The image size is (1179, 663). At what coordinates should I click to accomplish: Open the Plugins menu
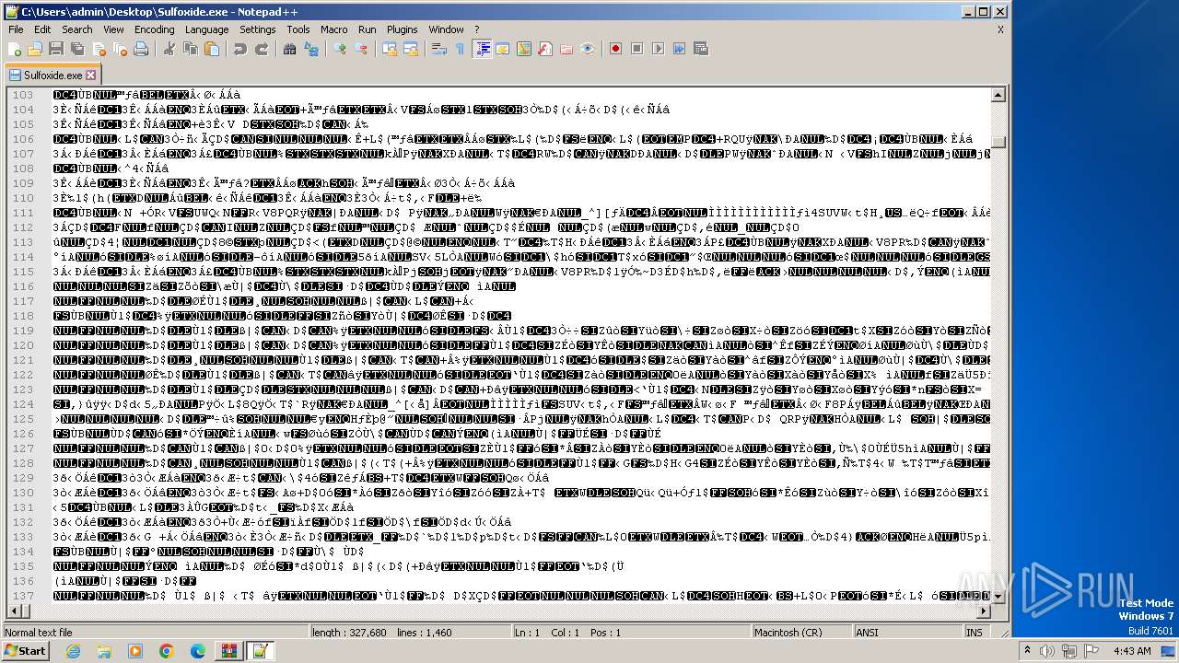coord(403,29)
